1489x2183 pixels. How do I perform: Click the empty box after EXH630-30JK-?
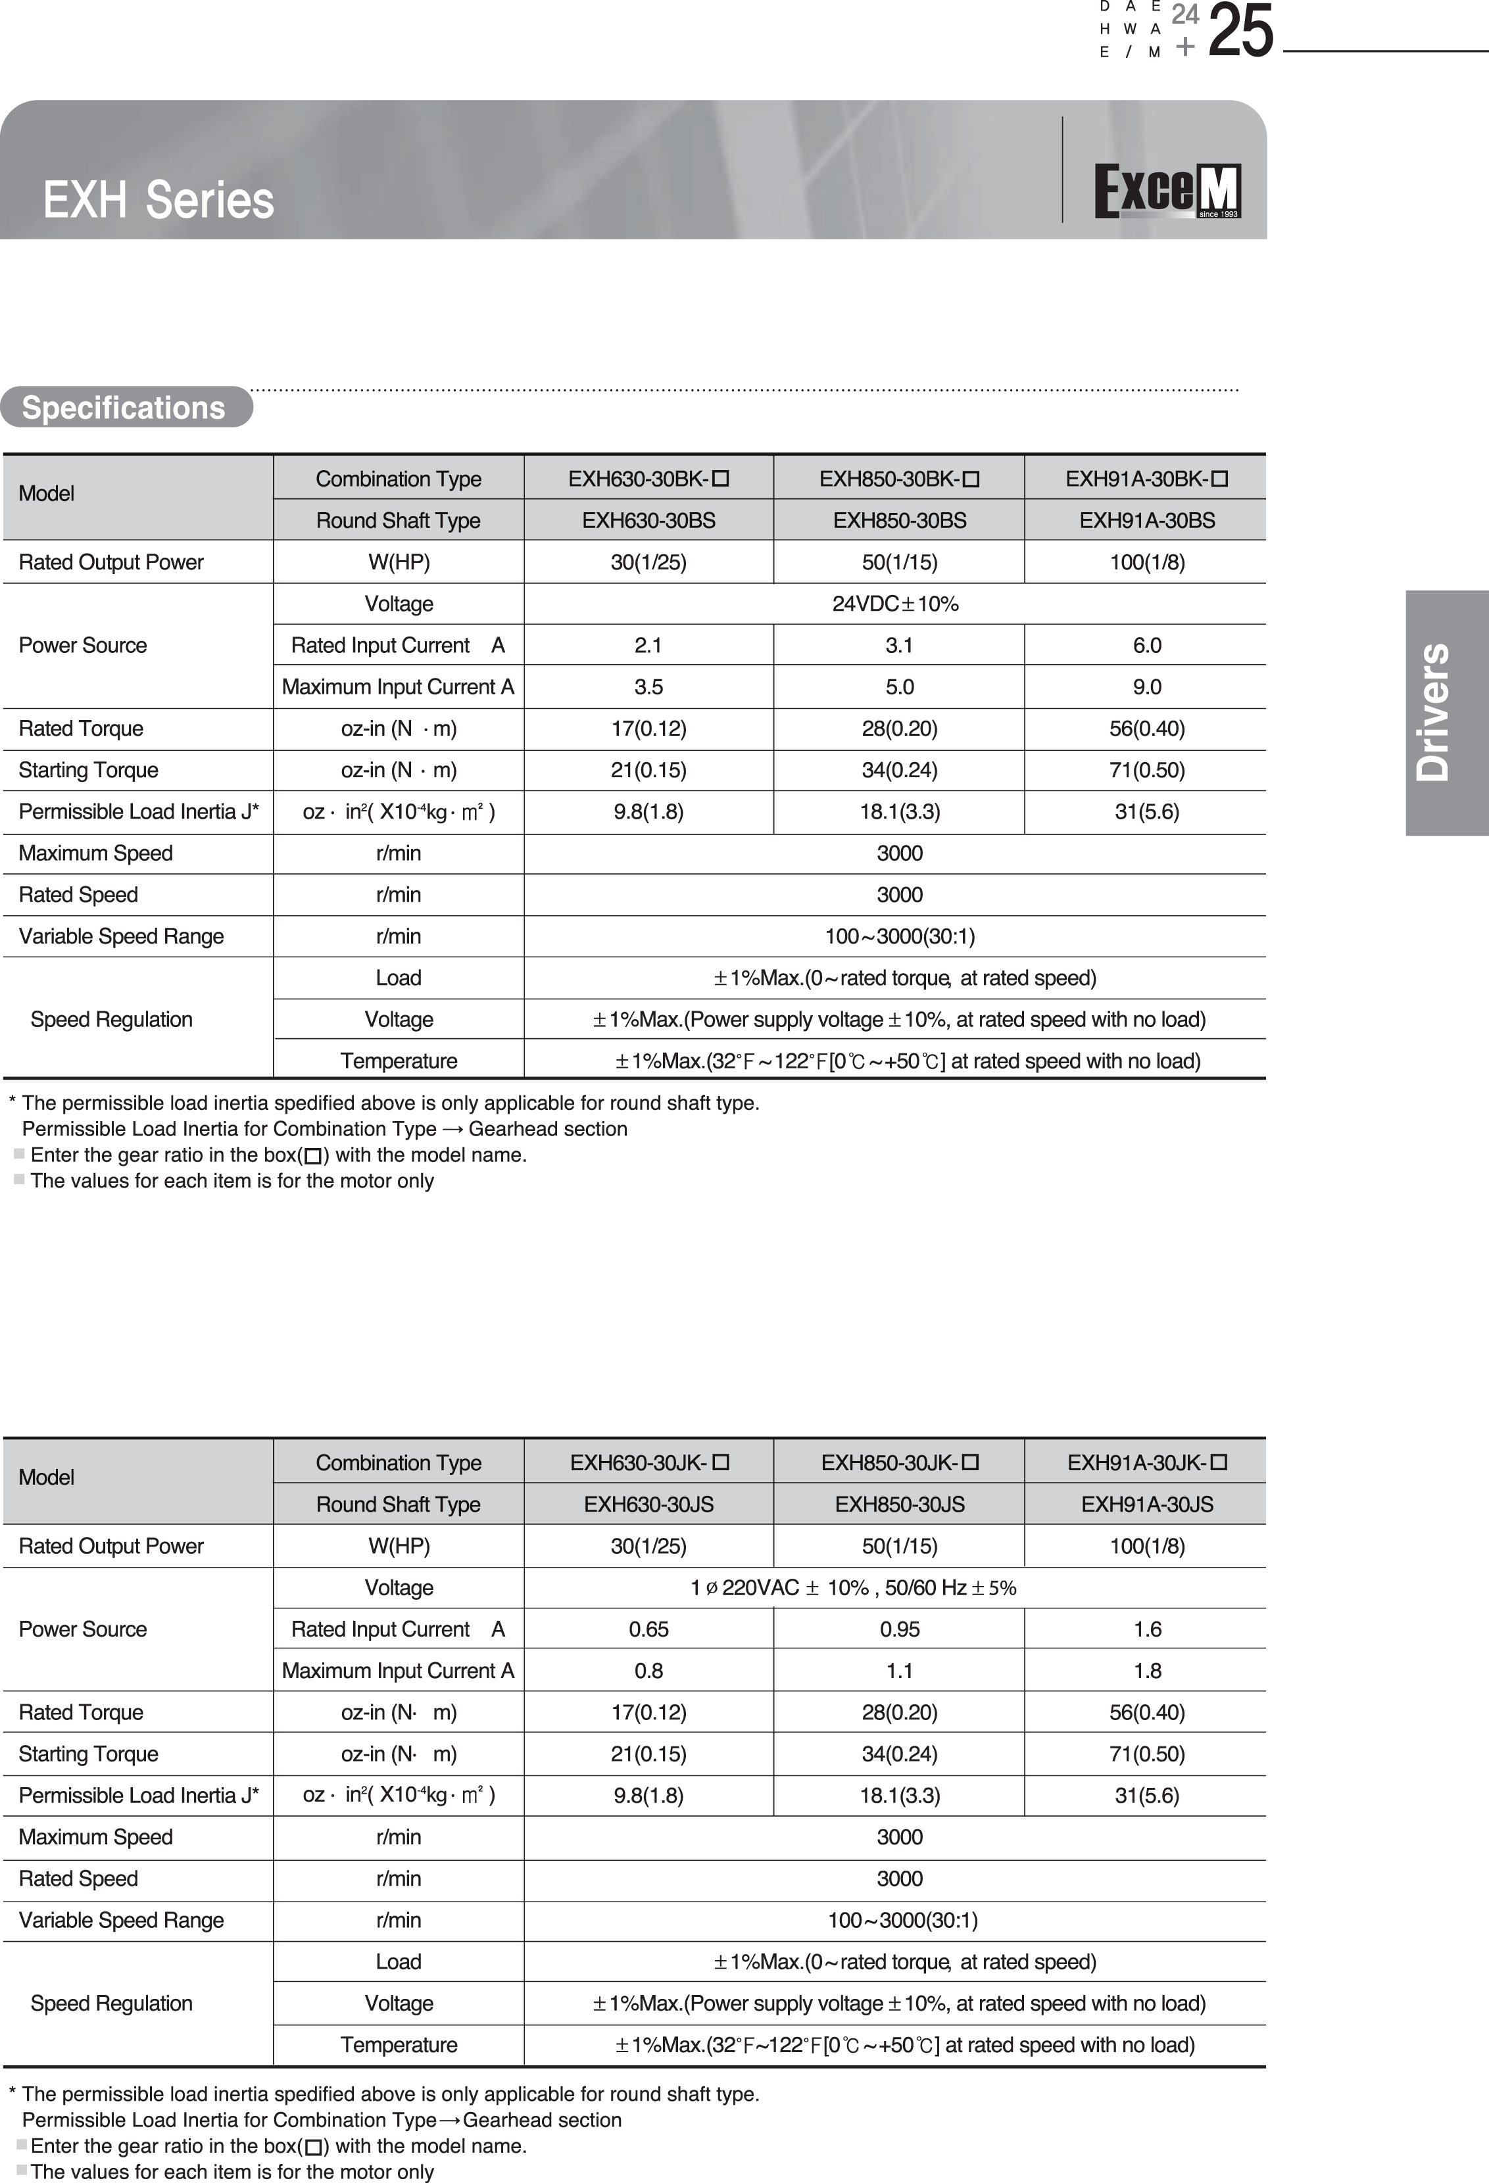(721, 1462)
